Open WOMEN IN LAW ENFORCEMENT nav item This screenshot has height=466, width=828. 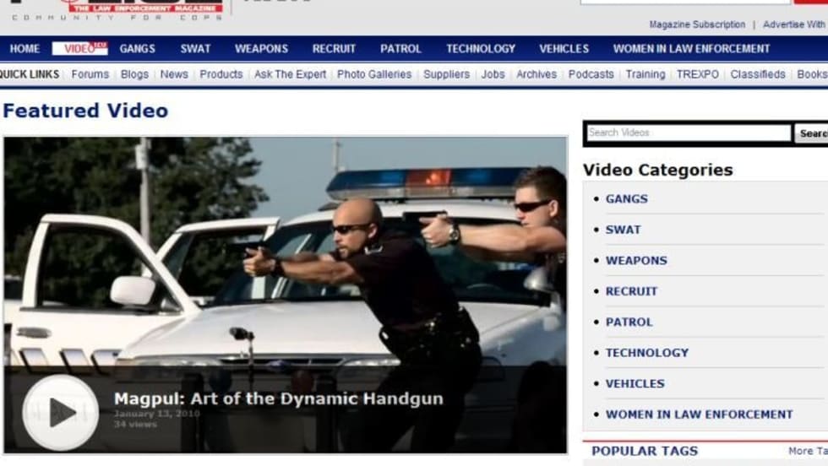tap(691, 49)
